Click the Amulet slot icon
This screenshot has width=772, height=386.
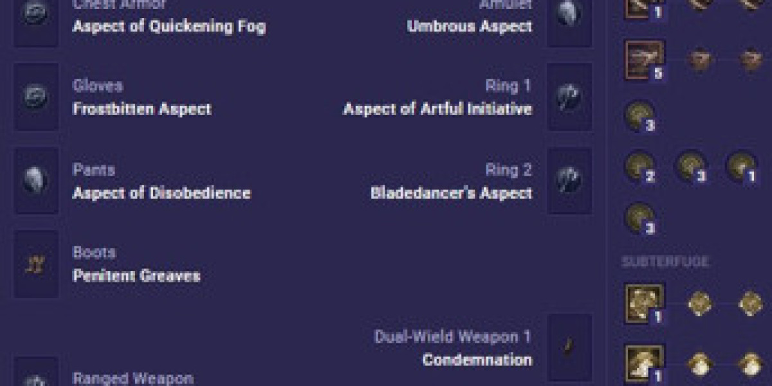569,19
